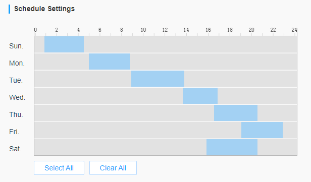
Task: Click the Sun. row label
Action: click(16, 46)
